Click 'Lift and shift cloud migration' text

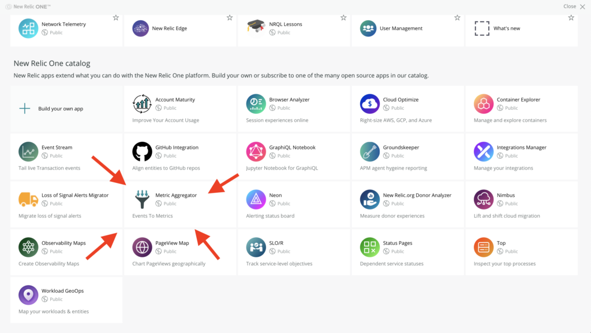tap(507, 216)
